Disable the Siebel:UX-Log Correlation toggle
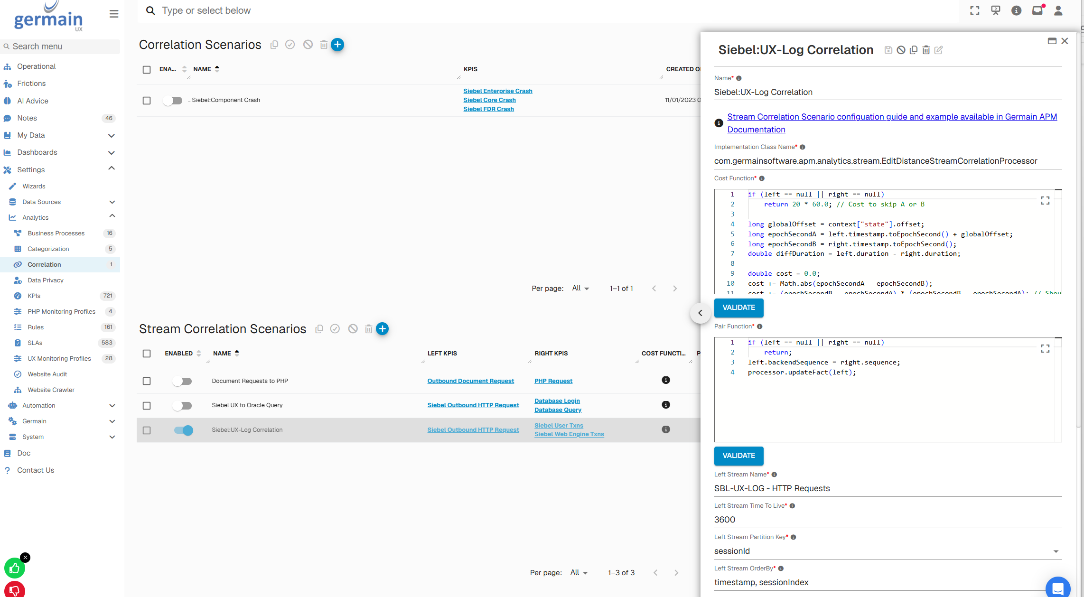Image resolution: width=1084 pixels, height=597 pixels. click(184, 430)
